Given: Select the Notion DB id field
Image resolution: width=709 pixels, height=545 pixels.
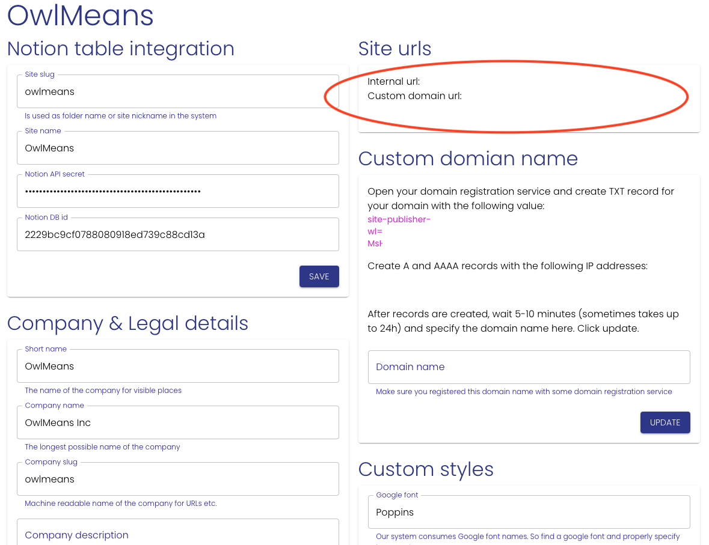Looking at the screenshot, I should click(x=178, y=234).
